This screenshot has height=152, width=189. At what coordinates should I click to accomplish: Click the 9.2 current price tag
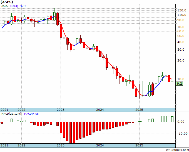(179, 84)
